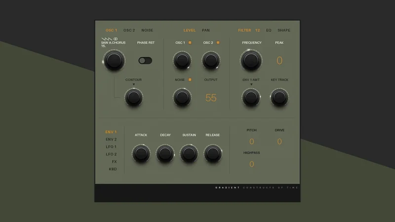Viewport: 395px width, 222px height.
Task: Click the OSC 1 level knob
Action: pos(182,60)
